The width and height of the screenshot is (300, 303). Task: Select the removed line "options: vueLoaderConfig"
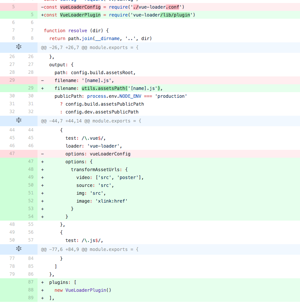click(150, 154)
